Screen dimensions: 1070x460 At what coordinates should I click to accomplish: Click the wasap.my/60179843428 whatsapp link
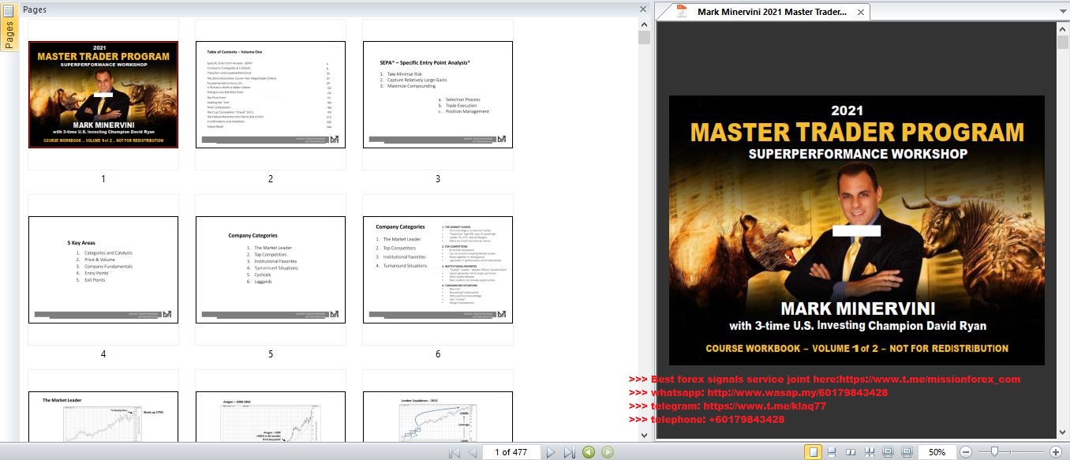pos(798,393)
